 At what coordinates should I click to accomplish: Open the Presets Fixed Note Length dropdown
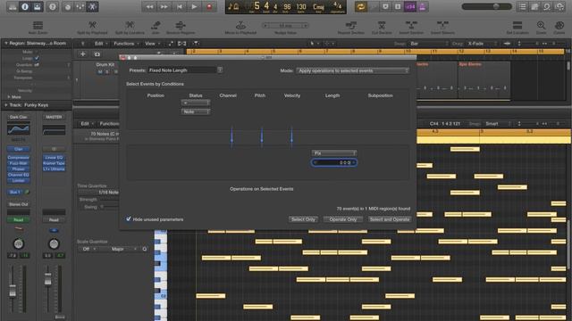185,70
